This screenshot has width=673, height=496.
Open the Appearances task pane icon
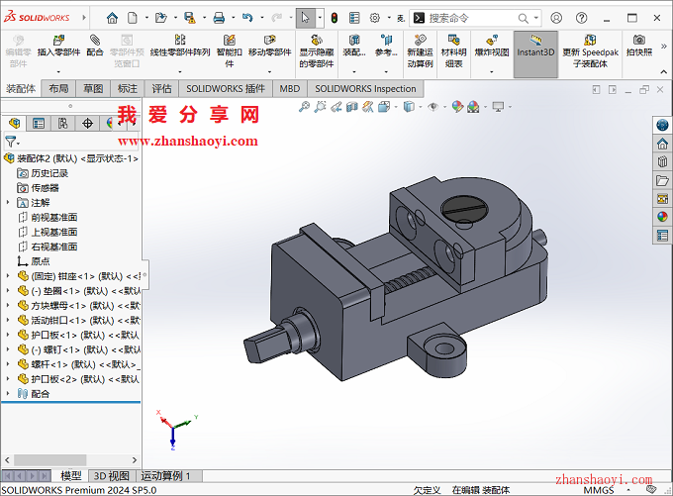[x=662, y=217]
